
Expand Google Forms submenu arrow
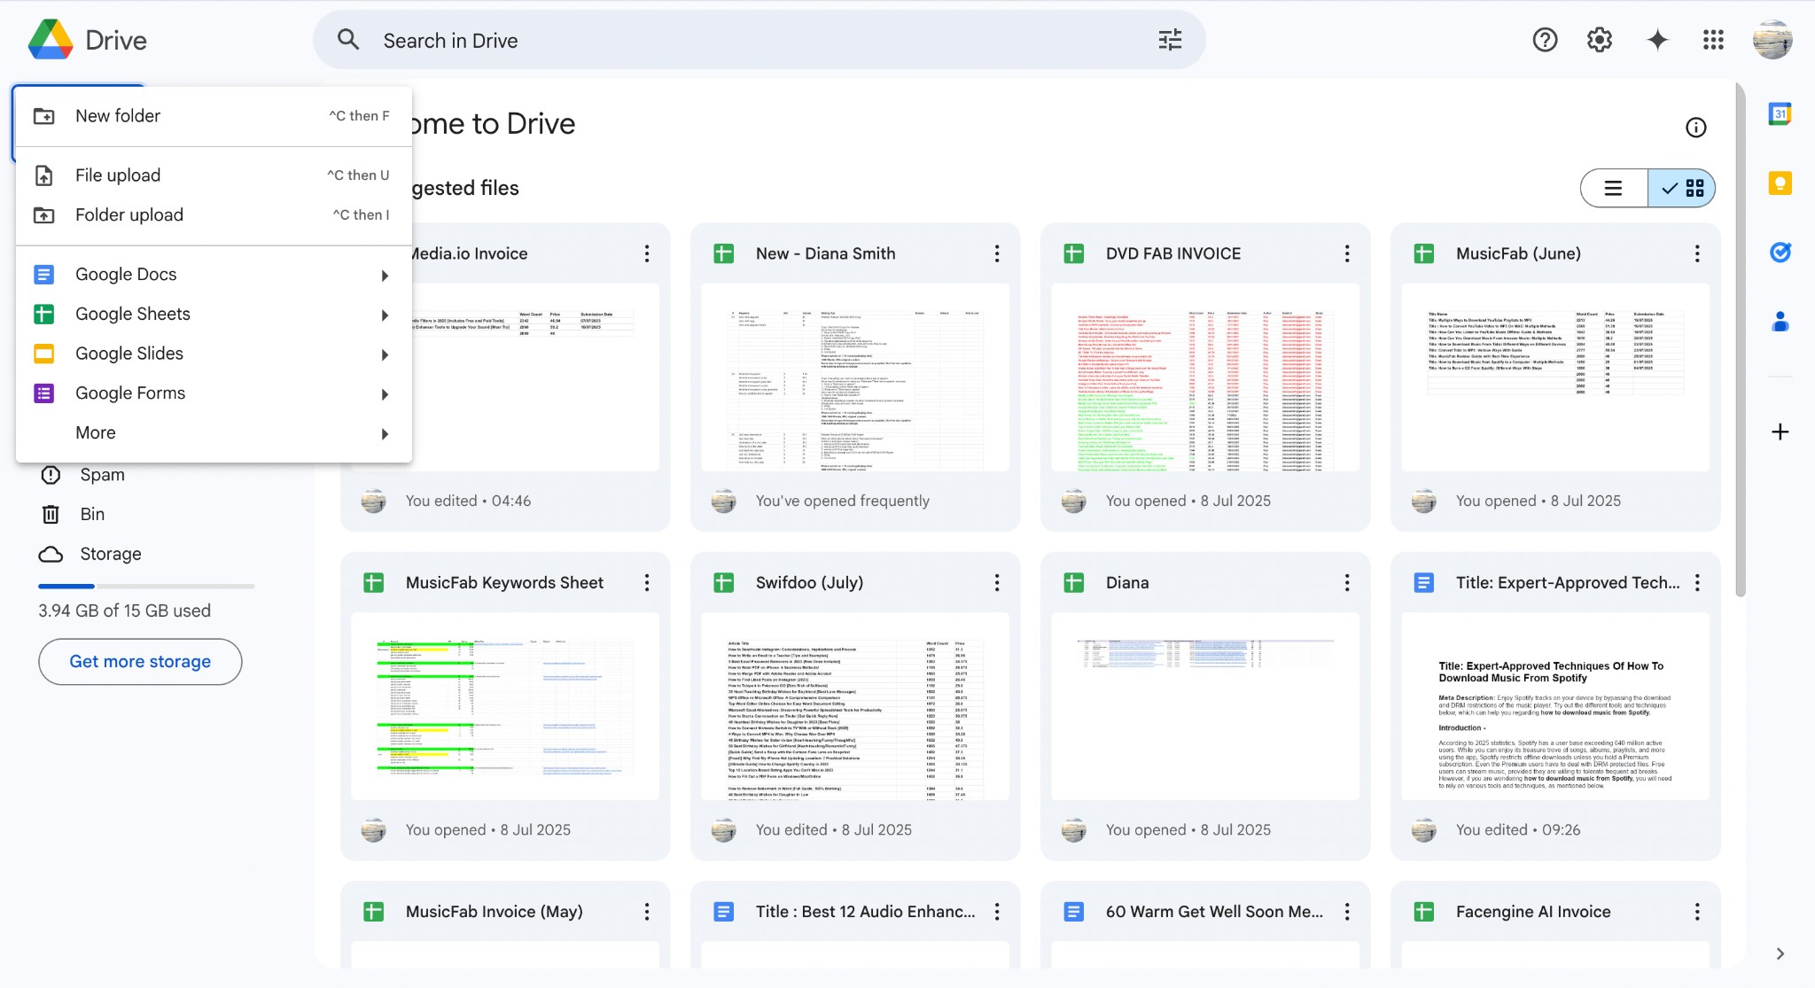[x=385, y=394]
